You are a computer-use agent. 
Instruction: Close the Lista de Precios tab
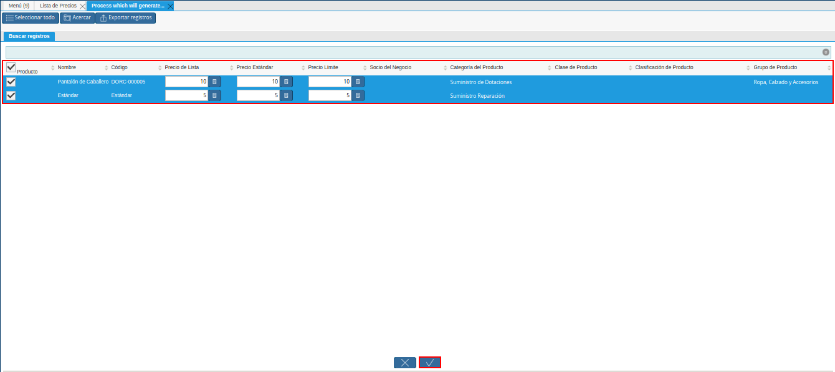click(83, 6)
